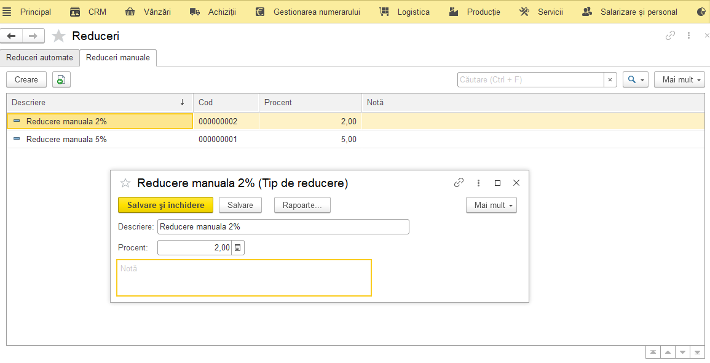Switch to Reduceri automate tab
This screenshot has width=710, height=363.
[40, 58]
